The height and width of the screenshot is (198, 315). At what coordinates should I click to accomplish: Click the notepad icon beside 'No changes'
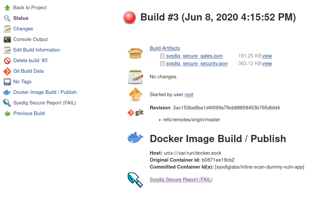135,77
